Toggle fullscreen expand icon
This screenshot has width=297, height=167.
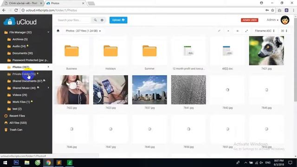tap(246, 31)
